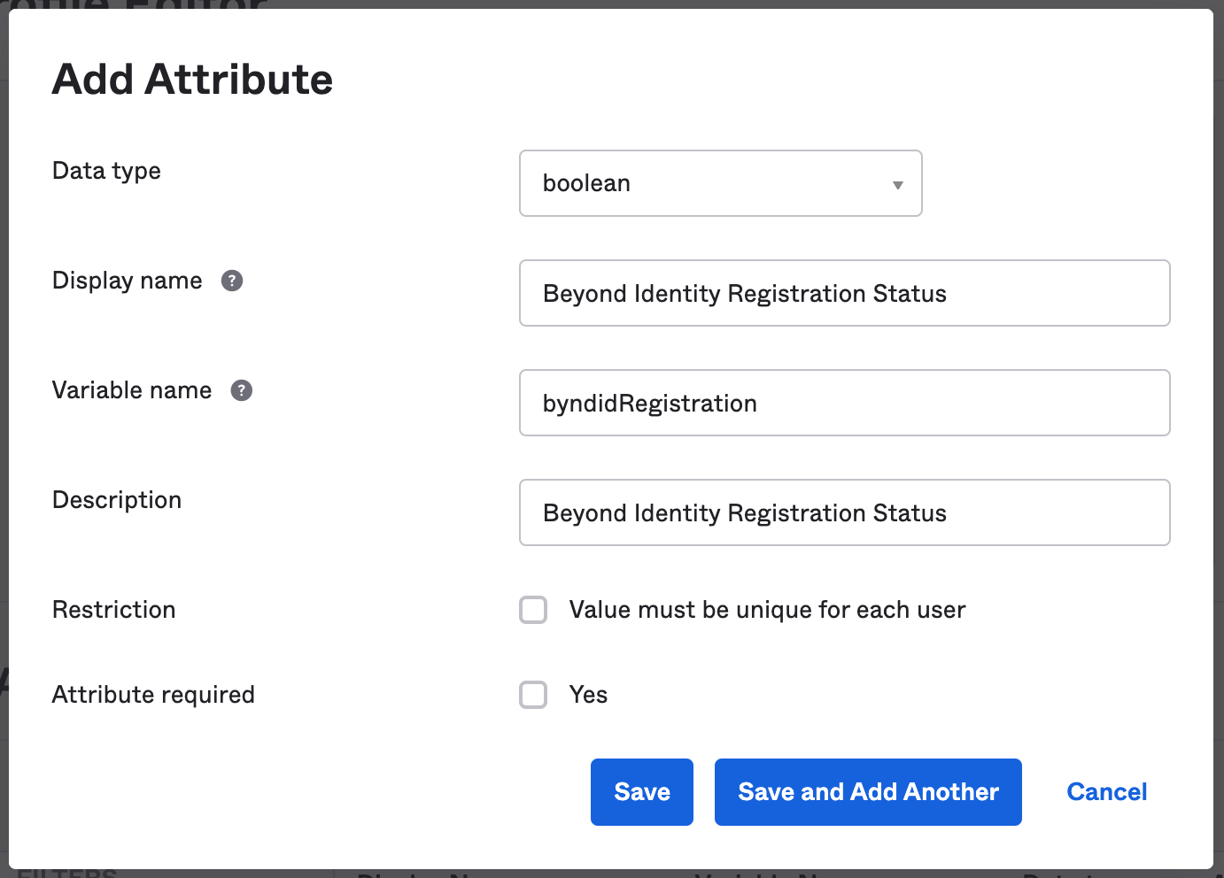Click the 'Add Attribute' dialog heading
The width and height of the screenshot is (1224, 878).
(x=192, y=80)
